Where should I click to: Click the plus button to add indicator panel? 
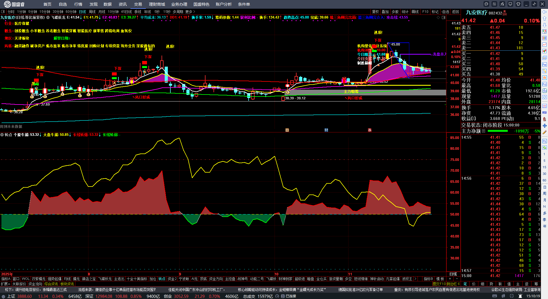pos(450,279)
